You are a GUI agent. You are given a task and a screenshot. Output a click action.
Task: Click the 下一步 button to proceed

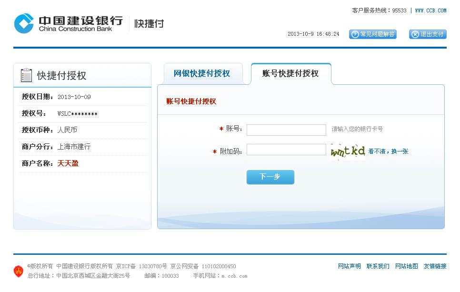coord(270,176)
